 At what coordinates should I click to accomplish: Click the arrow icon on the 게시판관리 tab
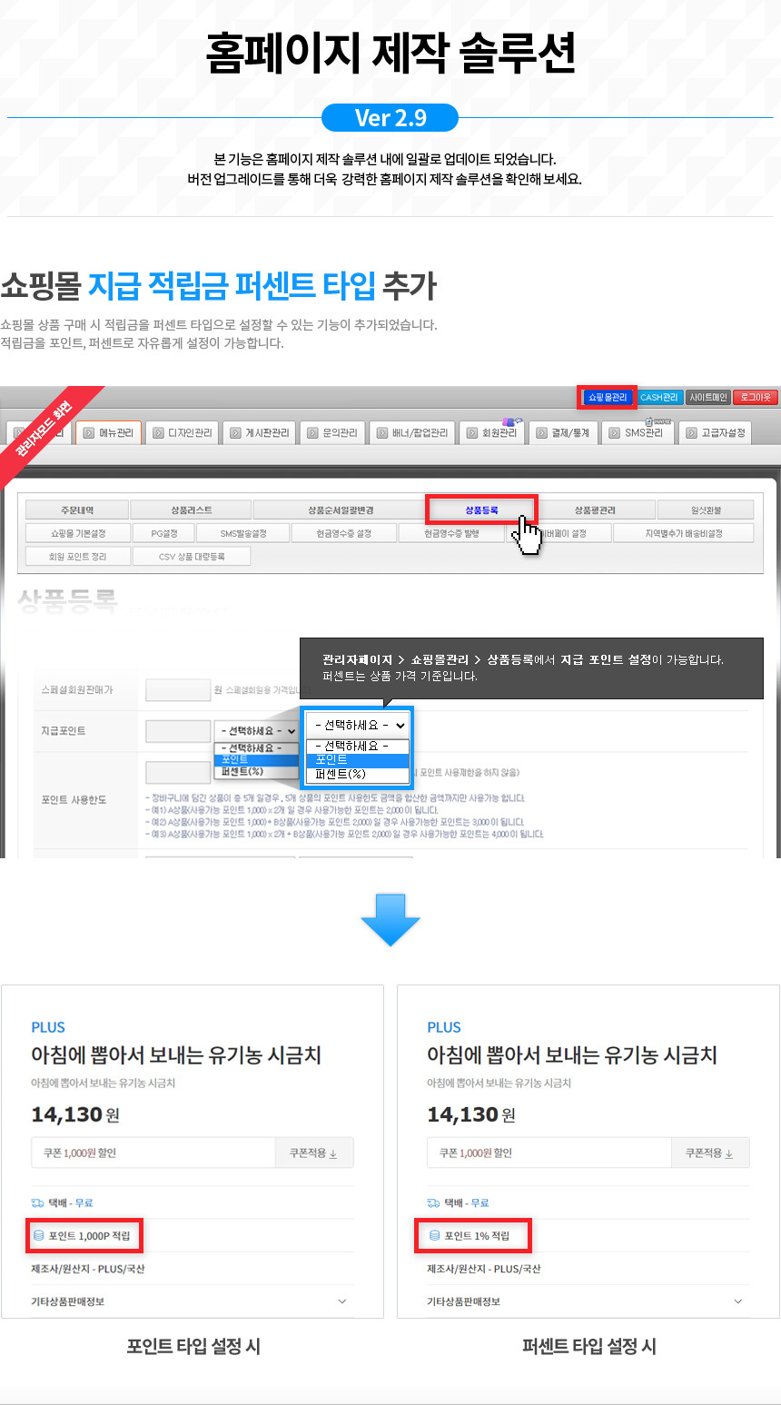pyautogui.click(x=236, y=433)
